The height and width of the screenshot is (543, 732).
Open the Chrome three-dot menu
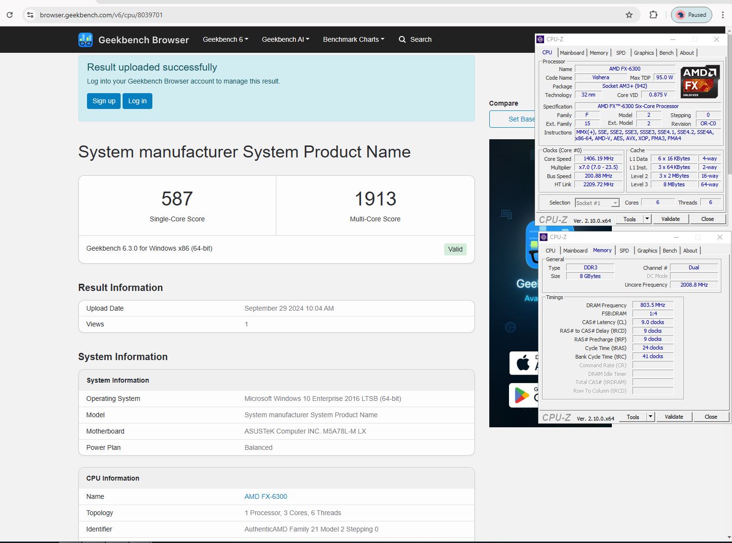pos(722,15)
